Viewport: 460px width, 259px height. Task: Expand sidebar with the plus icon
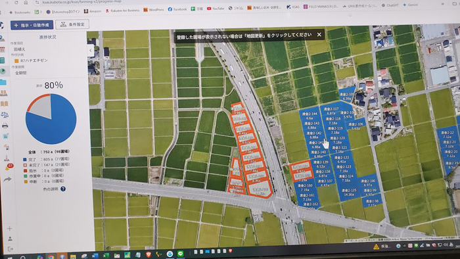tap(9, 228)
